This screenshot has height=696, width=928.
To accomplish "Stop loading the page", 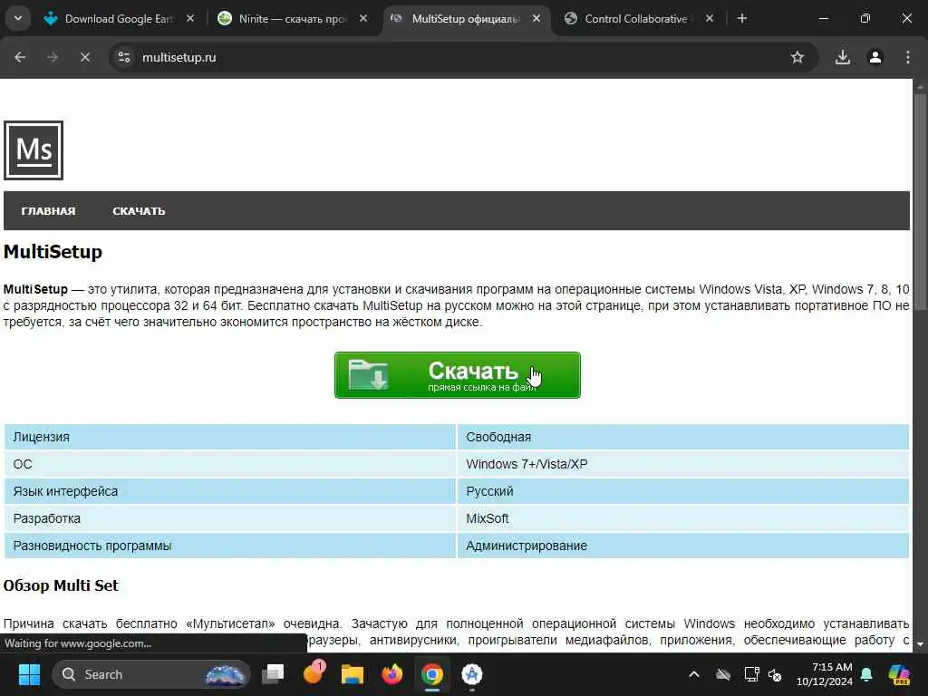I will (x=84, y=57).
